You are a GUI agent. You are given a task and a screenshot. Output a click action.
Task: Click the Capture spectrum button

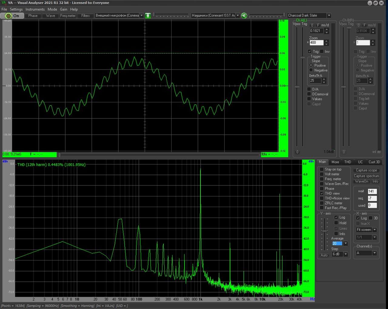tap(366, 176)
